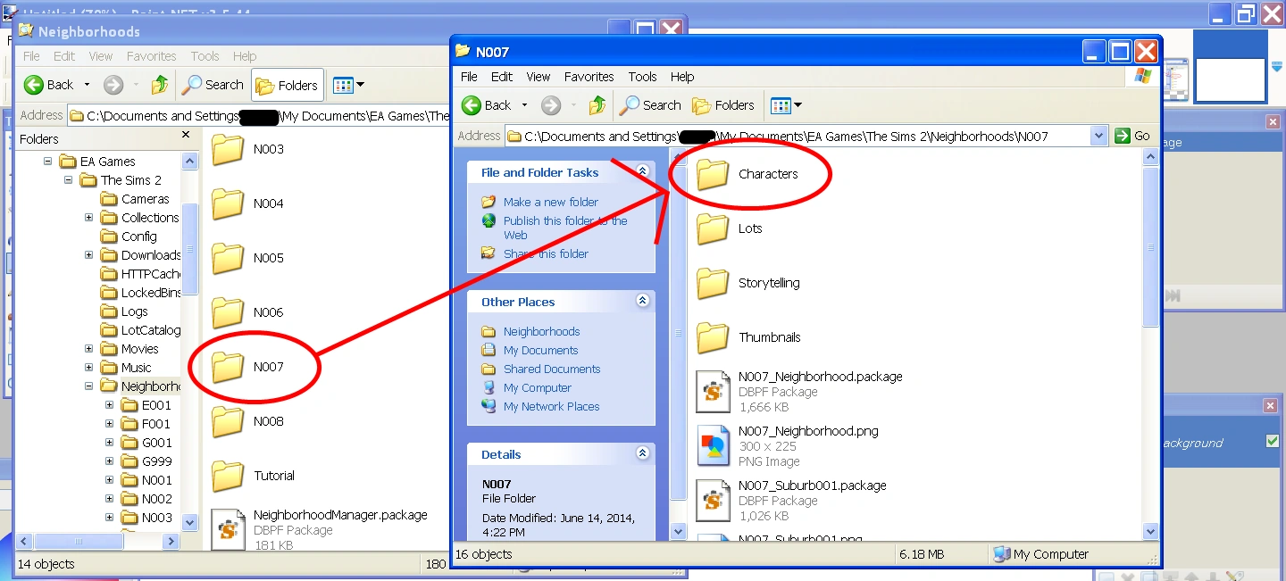Select the Lots folder icon
Viewport: 1286px width, 581px height.
[x=713, y=228]
